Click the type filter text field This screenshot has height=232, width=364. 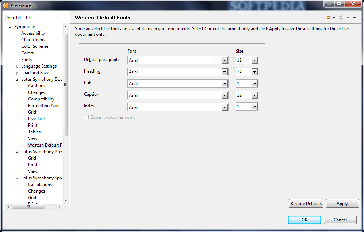point(32,18)
